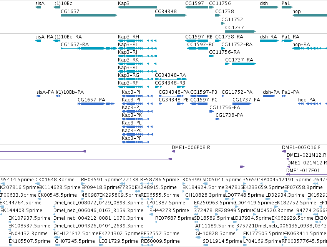Viewport: 327px width, 247px height.
Task: Select the CG34348-PB protein
Action: click(x=171, y=104)
